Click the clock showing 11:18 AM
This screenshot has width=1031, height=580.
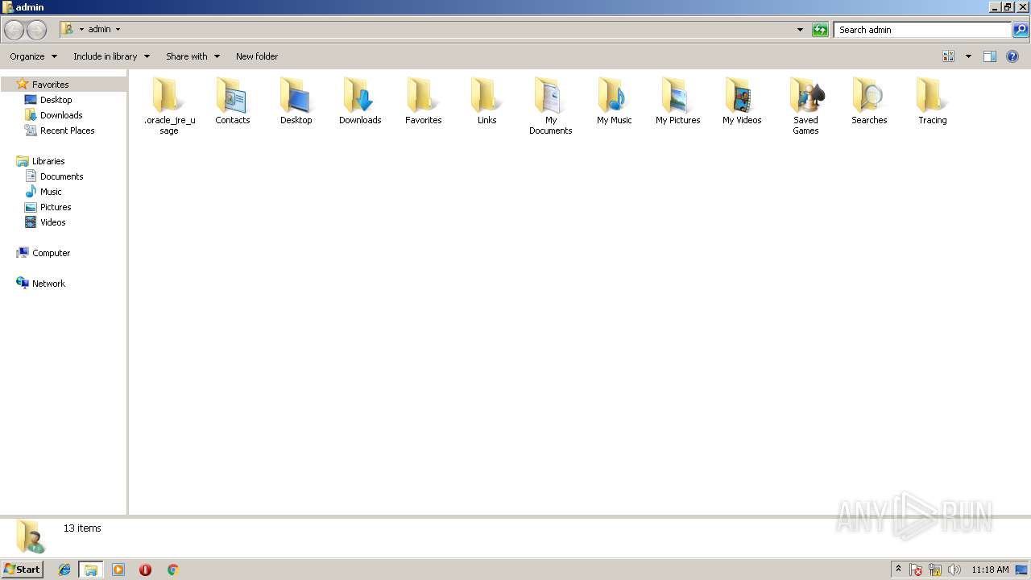(x=990, y=570)
